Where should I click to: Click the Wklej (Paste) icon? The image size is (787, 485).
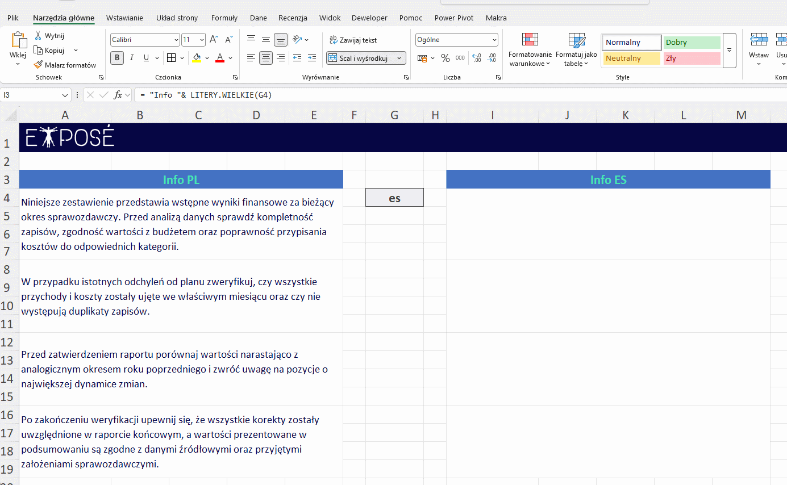coord(18,41)
